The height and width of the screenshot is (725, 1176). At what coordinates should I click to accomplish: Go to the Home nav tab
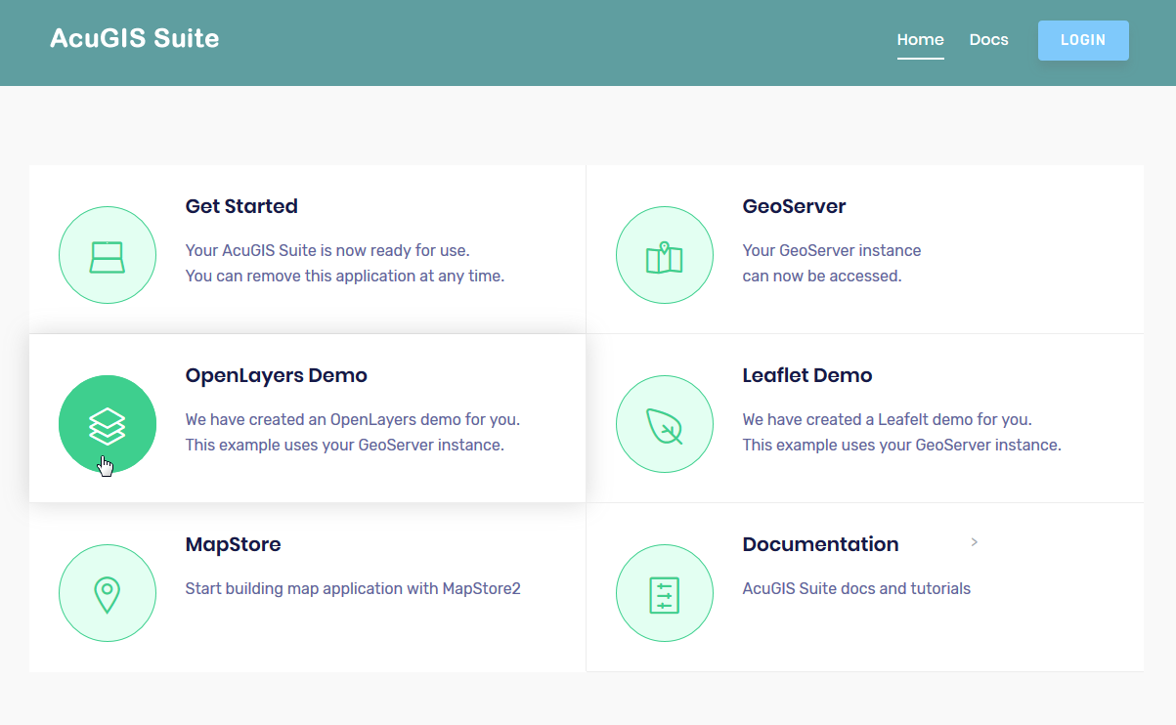pyautogui.click(x=920, y=40)
